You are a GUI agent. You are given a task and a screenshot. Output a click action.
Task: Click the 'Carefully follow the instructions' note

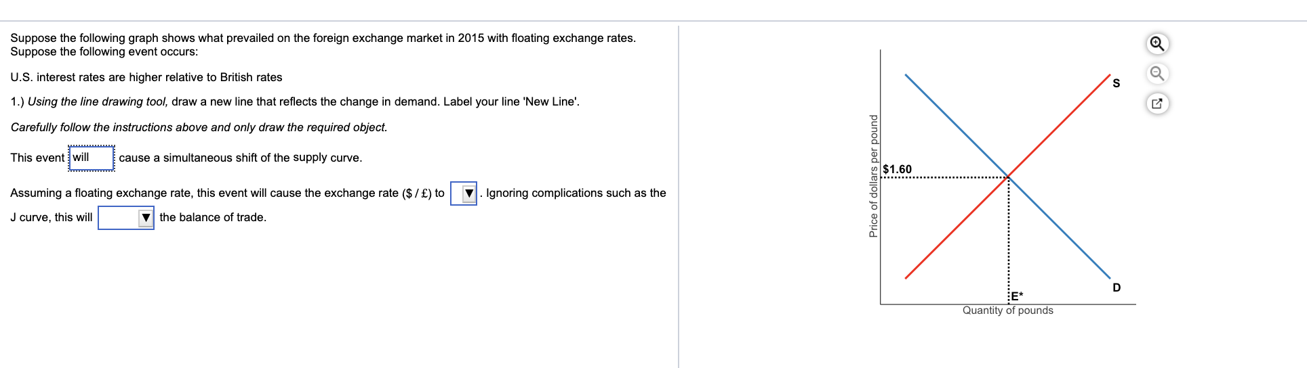(x=199, y=127)
